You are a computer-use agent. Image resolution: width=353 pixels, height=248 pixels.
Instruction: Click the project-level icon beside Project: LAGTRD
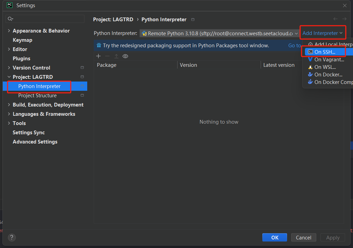pos(82,77)
